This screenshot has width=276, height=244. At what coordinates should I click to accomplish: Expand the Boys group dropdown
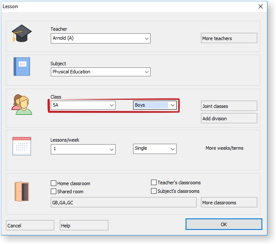154,105
